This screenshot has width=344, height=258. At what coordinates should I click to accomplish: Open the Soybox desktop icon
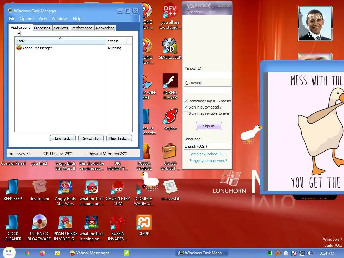(x=170, y=119)
